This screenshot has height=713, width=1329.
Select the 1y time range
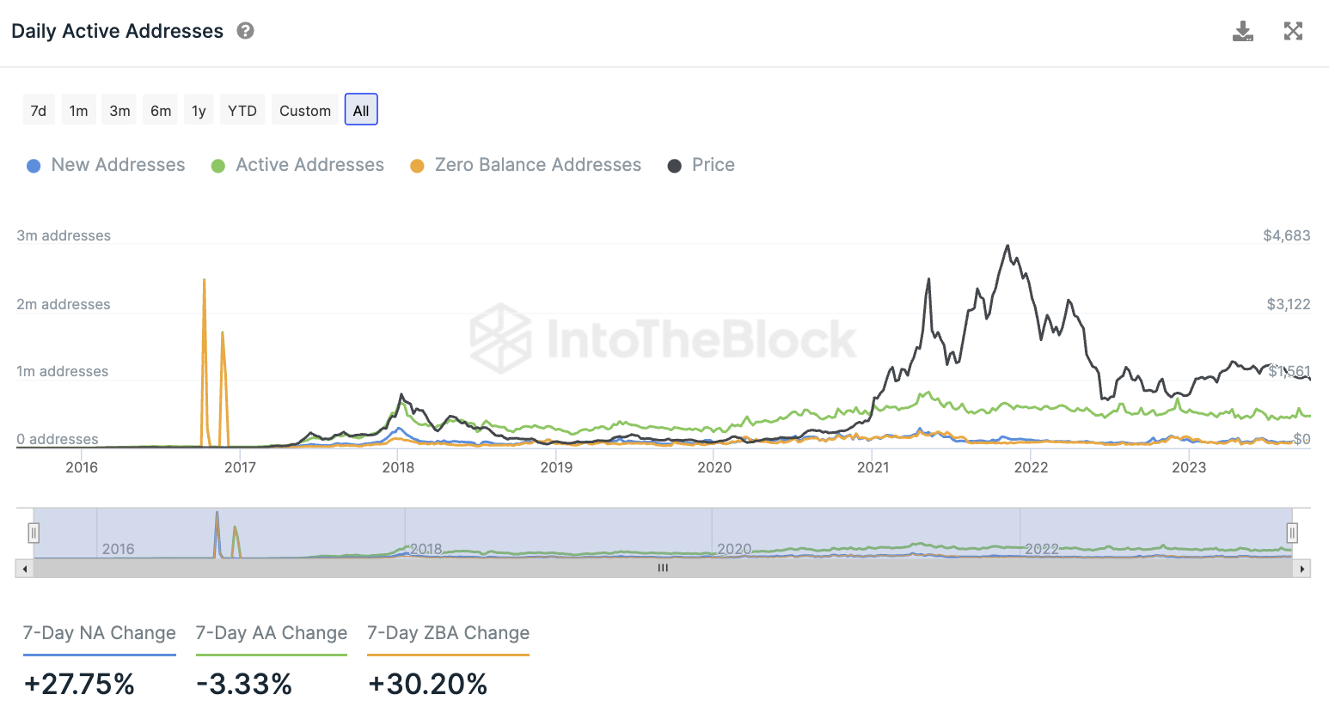click(x=199, y=110)
